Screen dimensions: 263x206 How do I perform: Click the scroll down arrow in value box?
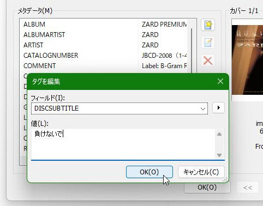(x=219, y=155)
